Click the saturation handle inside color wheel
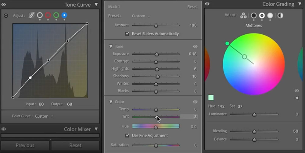 (245, 57)
